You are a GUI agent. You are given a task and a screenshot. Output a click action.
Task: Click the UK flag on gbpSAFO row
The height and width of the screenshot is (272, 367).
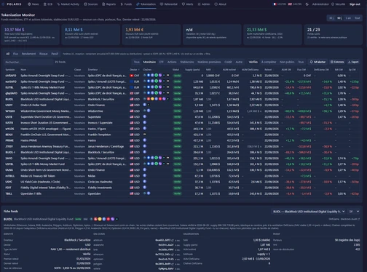click(x=132, y=93)
